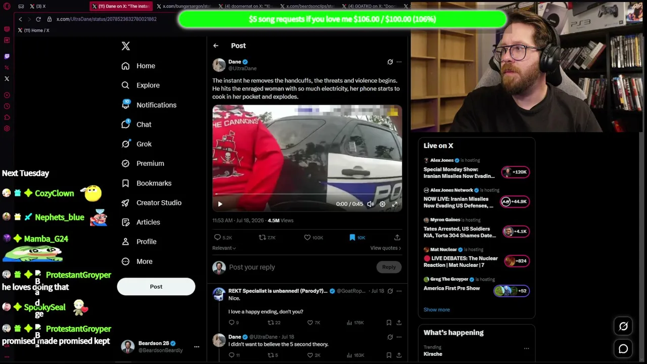Like REKT Specialist reply with 7K likes
Viewport: 647px width, 364px height.
tap(314, 323)
